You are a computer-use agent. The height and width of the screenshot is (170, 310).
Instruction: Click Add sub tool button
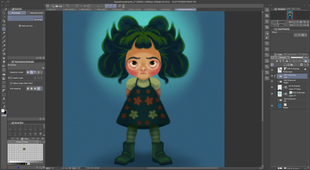26,26
